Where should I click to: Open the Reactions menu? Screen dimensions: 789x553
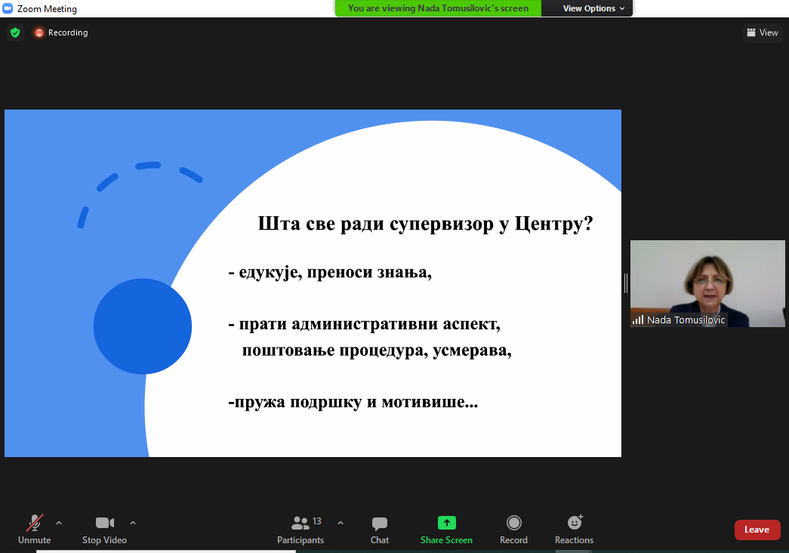[x=574, y=529]
